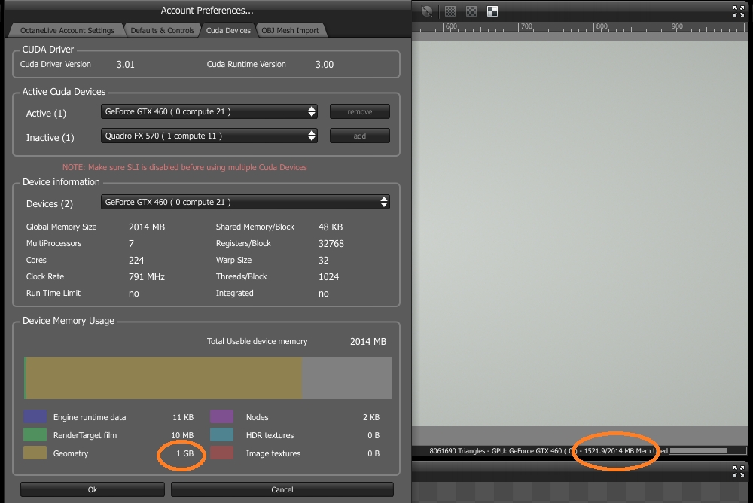Click the RenderTarget film green swatch
The height and width of the screenshot is (503, 753).
(x=35, y=434)
